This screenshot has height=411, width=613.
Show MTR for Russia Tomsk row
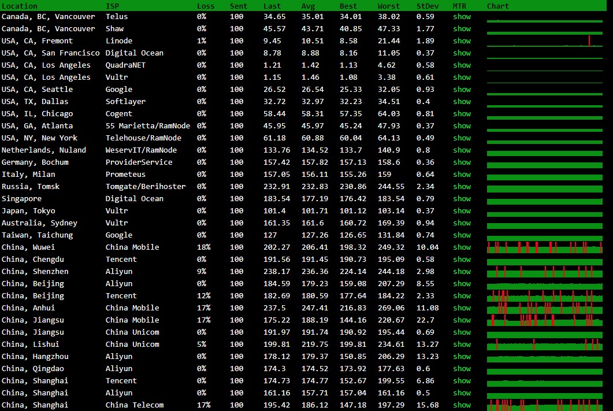click(462, 187)
